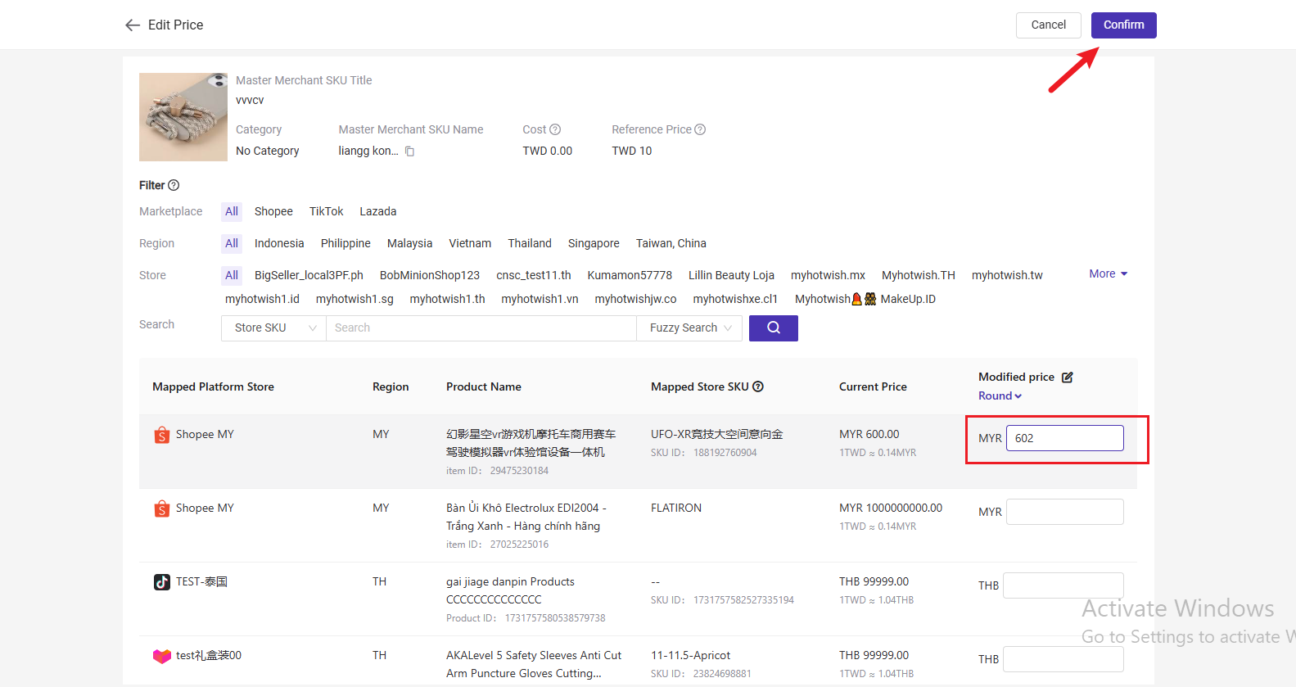The width and height of the screenshot is (1296, 687).
Task: Open the Cost help tooltip icon
Action: (555, 129)
